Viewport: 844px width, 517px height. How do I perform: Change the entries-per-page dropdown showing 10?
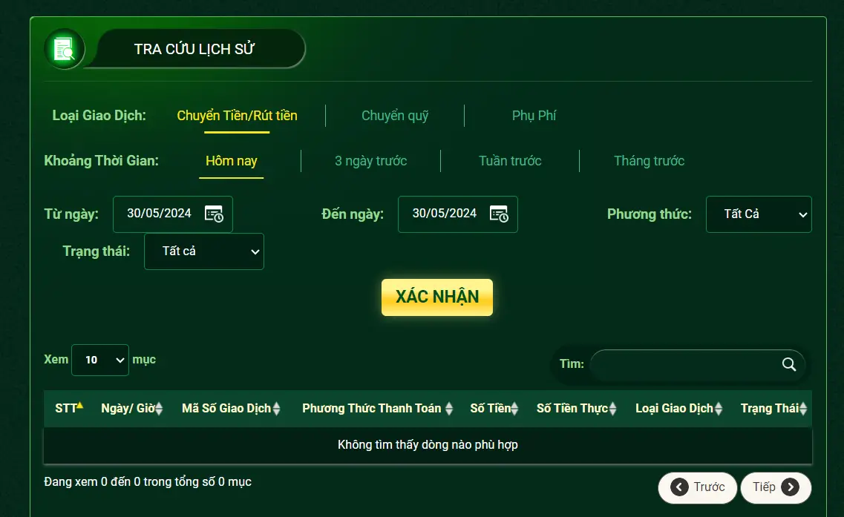click(x=100, y=360)
